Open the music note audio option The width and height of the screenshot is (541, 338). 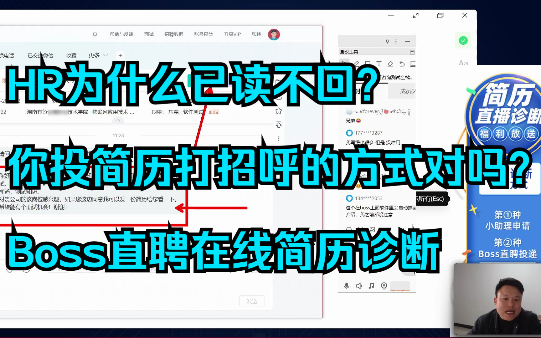(372, 286)
